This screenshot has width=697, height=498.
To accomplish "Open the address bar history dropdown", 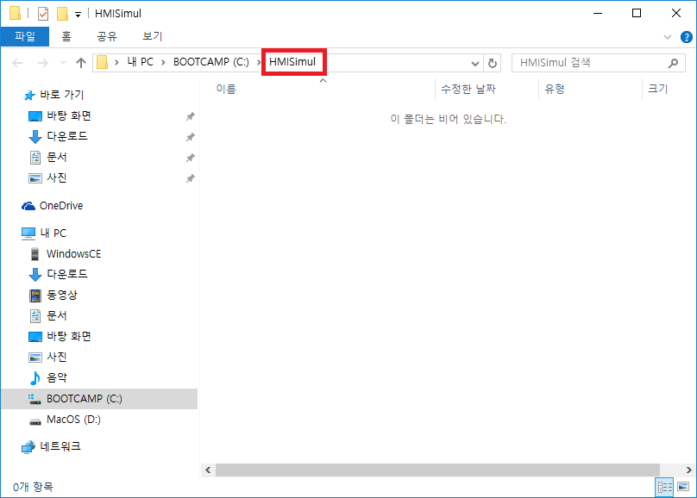I will (x=474, y=63).
